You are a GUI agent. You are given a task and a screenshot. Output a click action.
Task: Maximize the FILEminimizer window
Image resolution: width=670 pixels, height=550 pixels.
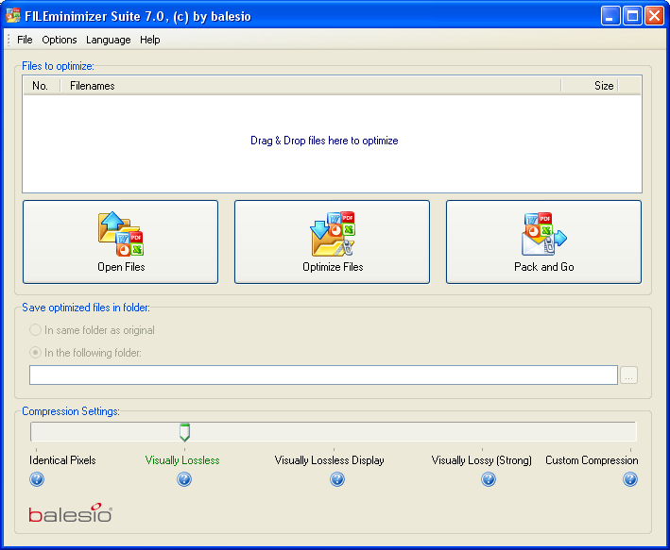point(632,16)
